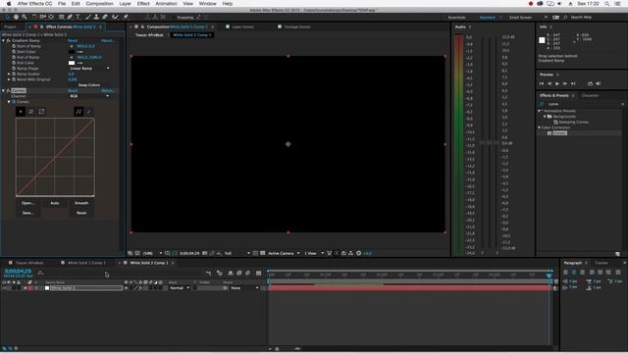Collapse the Curves effect group
This screenshot has width=628, height=353.
click(x=3, y=90)
